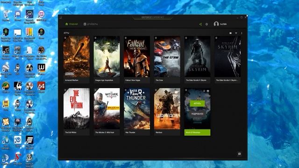
Task: Open the three-dot more options menu
Action: pos(242,33)
